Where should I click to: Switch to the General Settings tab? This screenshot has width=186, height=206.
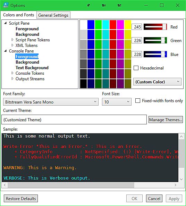point(53,15)
